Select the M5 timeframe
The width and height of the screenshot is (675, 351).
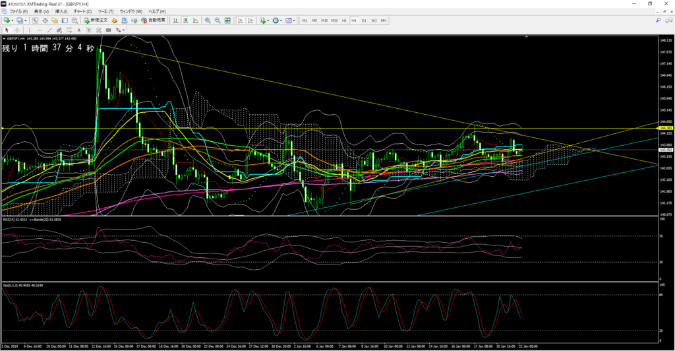tap(314, 20)
